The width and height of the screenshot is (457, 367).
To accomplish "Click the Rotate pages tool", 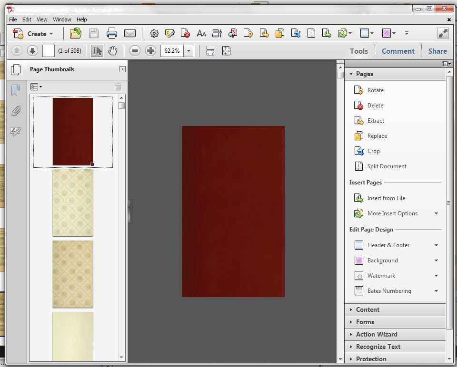I will (375, 90).
